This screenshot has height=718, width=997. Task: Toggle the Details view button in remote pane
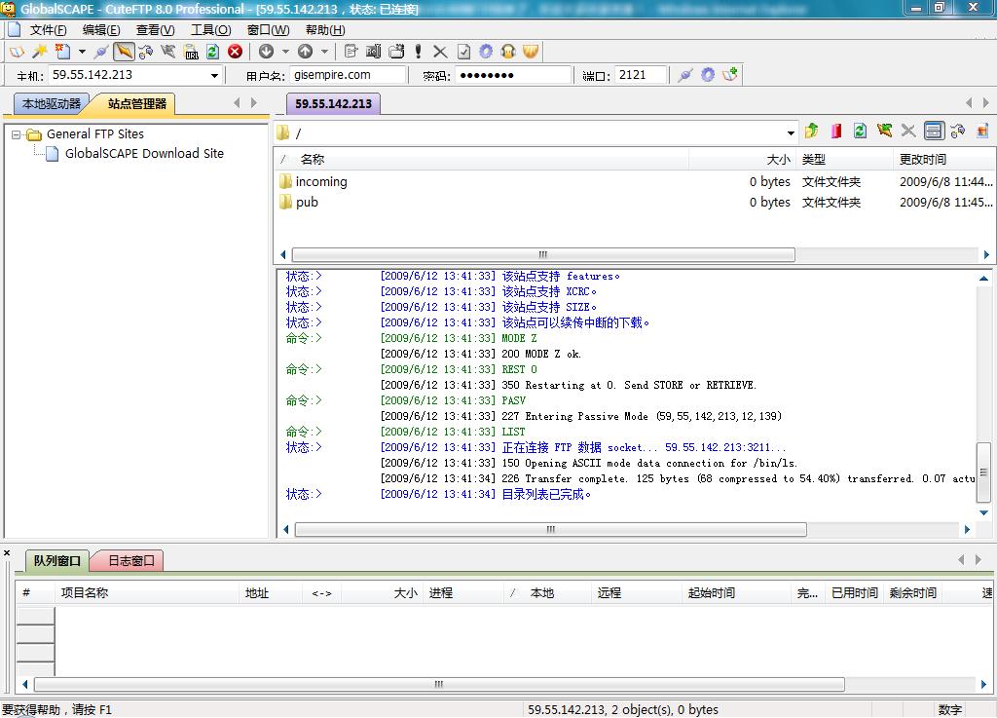[x=934, y=131]
